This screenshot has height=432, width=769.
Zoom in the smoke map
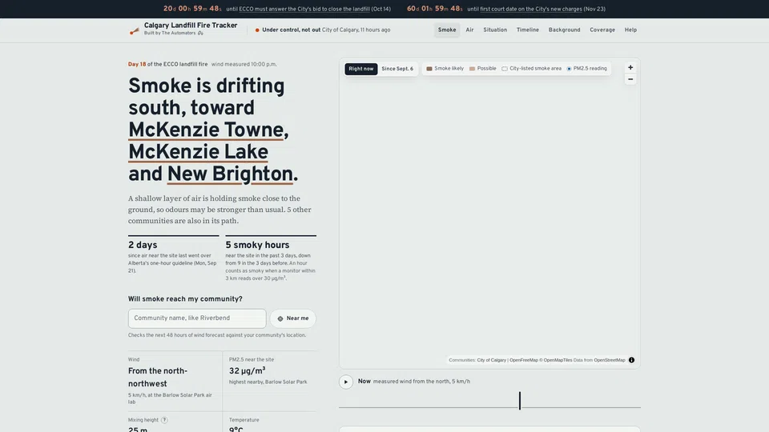coord(630,67)
